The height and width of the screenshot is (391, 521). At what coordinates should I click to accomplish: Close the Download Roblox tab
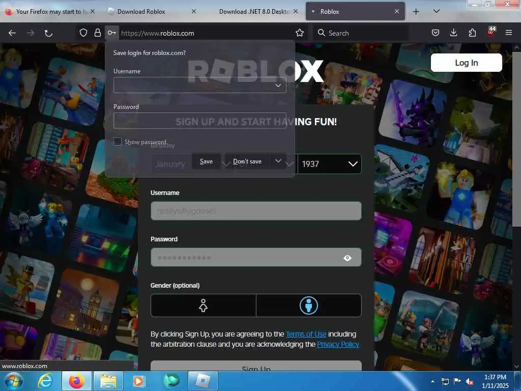194,12
